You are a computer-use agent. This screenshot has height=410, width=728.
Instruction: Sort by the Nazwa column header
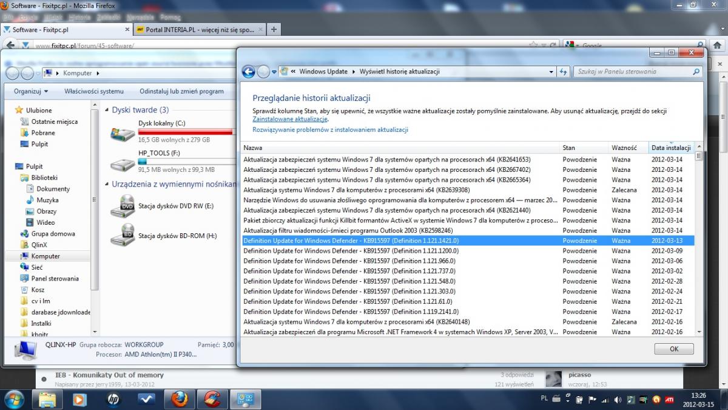coord(400,148)
